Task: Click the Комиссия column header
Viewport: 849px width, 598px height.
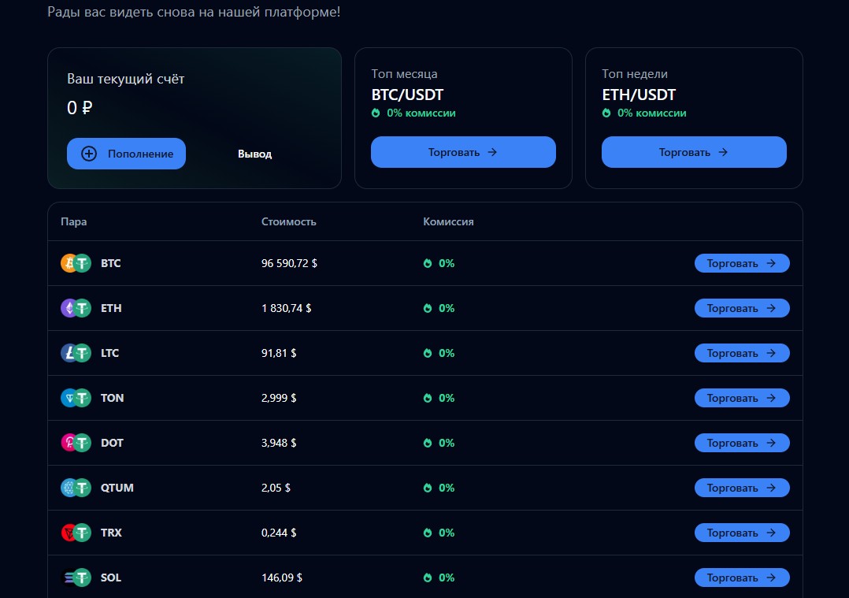Action: [448, 221]
